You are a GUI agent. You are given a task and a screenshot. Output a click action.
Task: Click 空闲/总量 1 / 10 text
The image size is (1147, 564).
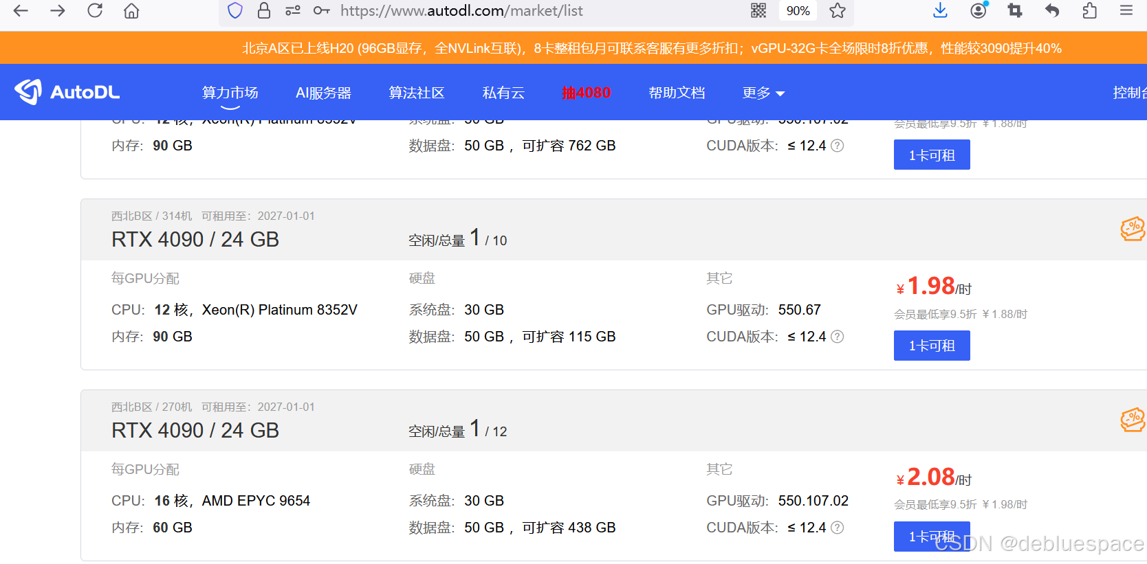(458, 238)
